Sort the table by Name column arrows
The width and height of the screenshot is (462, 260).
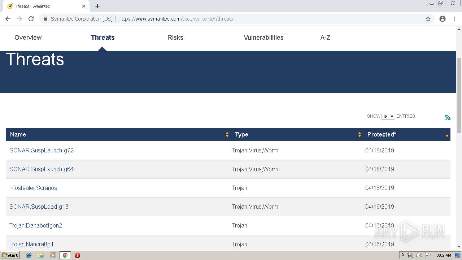pos(227,135)
